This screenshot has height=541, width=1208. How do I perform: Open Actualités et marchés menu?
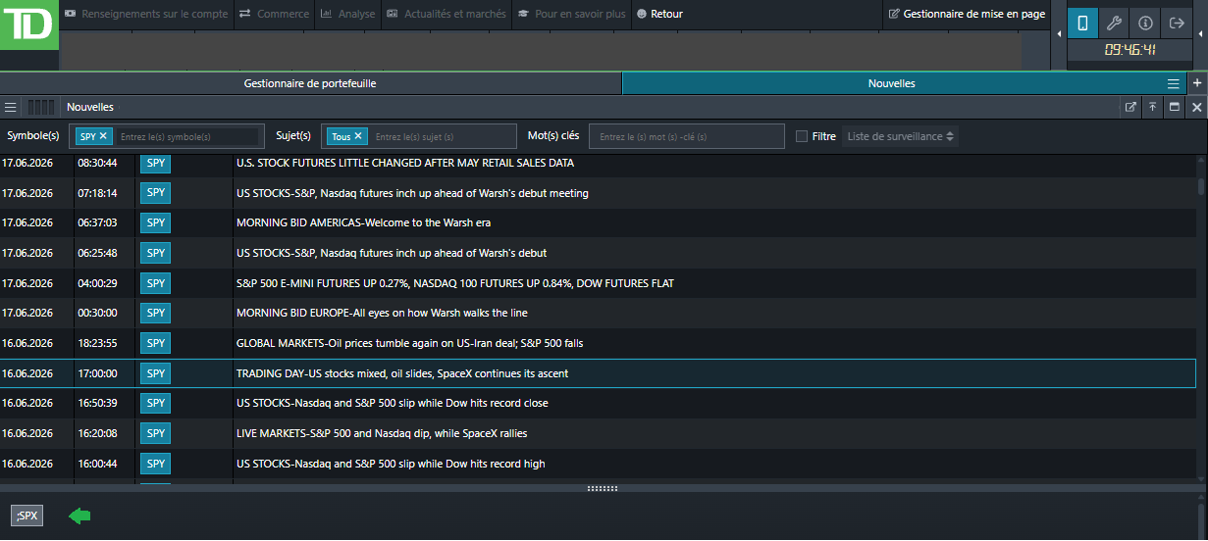(446, 14)
